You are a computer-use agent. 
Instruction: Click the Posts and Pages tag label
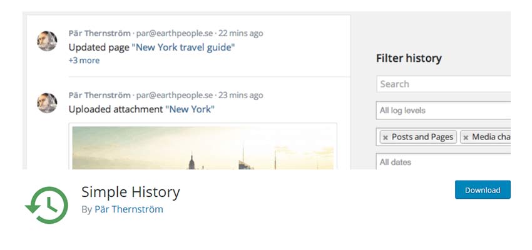coord(422,137)
